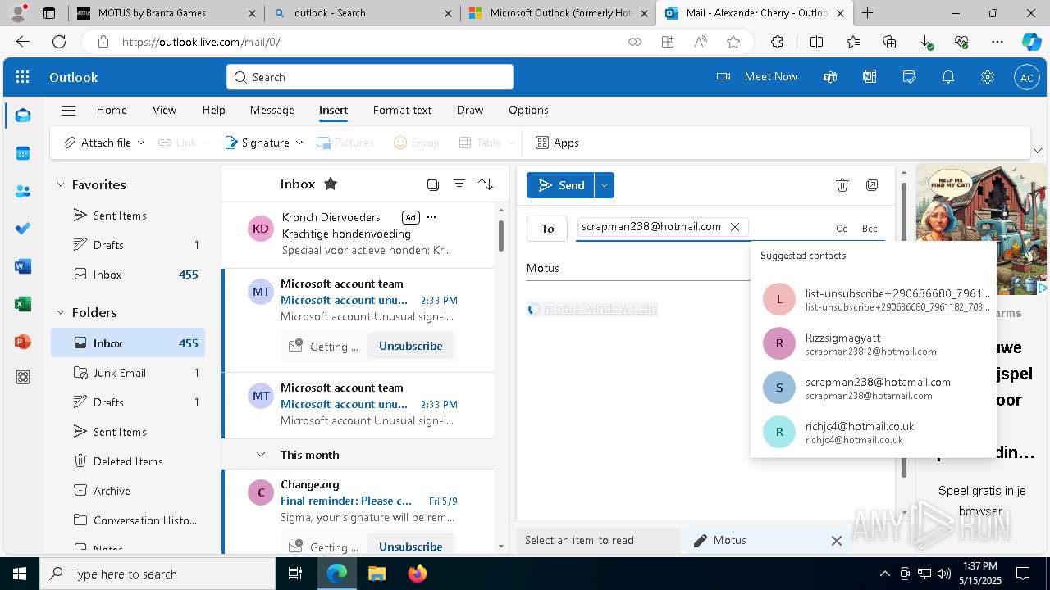
Task: Expand the ribbon display options chevron
Action: 1038,150
